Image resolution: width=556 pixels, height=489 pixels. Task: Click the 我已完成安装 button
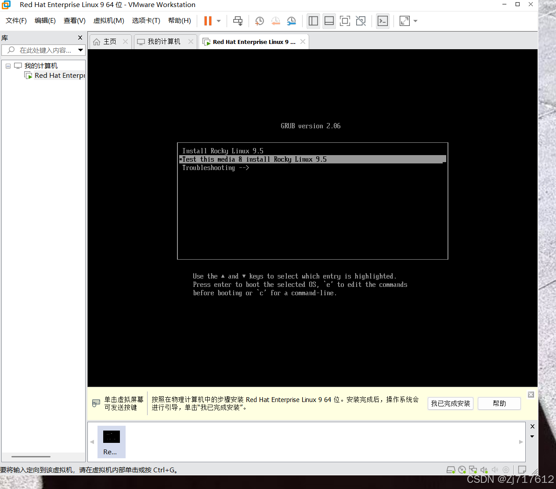(451, 403)
